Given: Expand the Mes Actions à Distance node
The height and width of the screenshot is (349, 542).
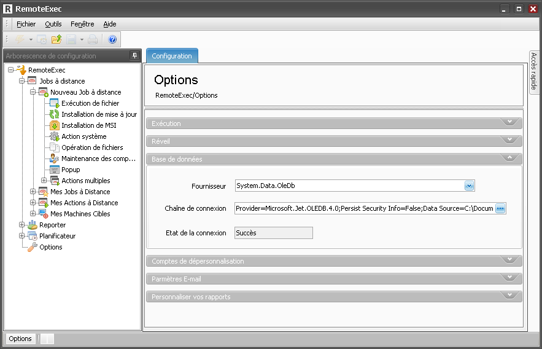Looking at the screenshot, I should (33, 203).
